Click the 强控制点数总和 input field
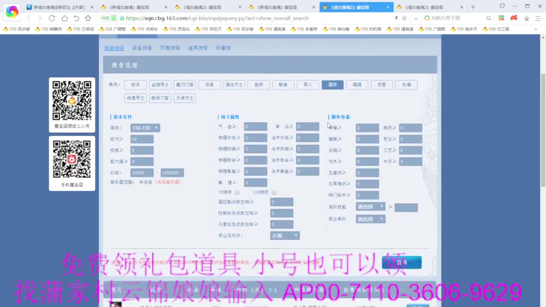 (282, 202)
